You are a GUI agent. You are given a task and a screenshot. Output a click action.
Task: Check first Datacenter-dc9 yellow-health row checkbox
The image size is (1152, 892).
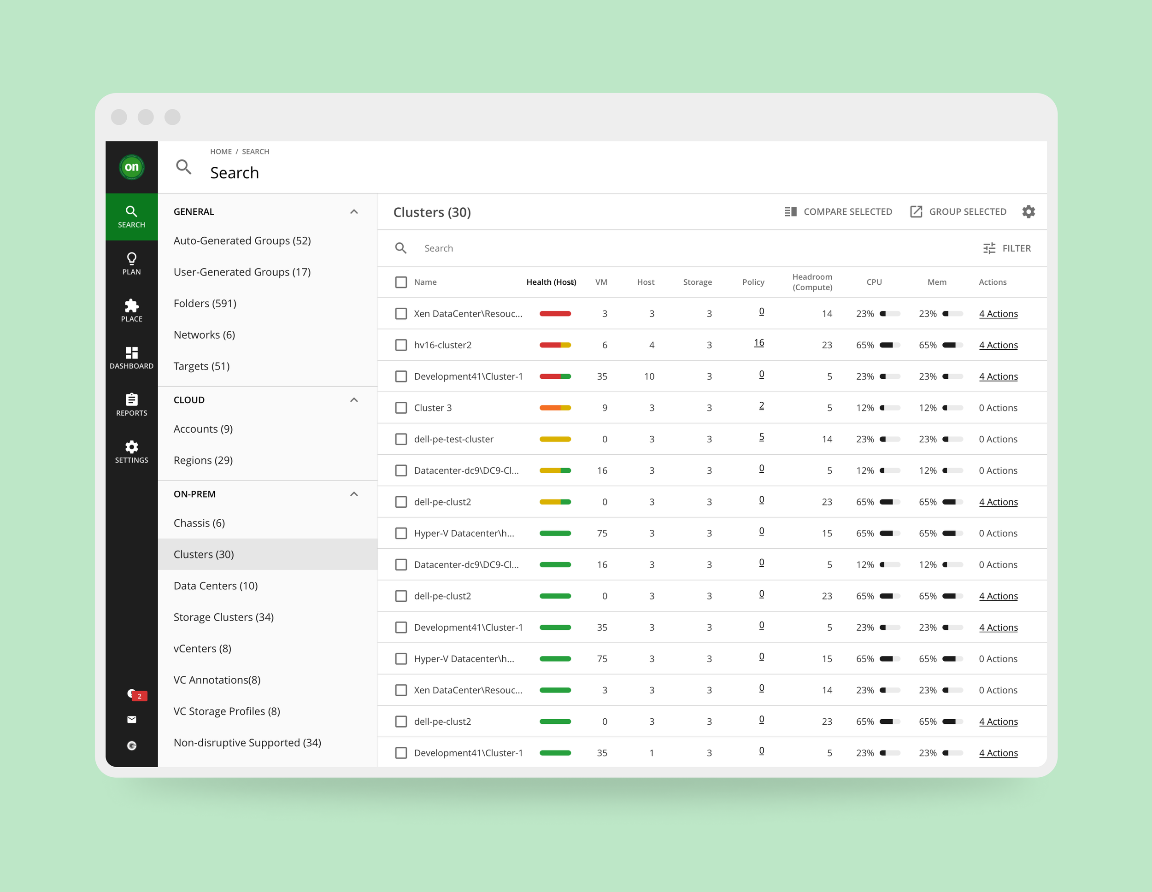coord(401,470)
